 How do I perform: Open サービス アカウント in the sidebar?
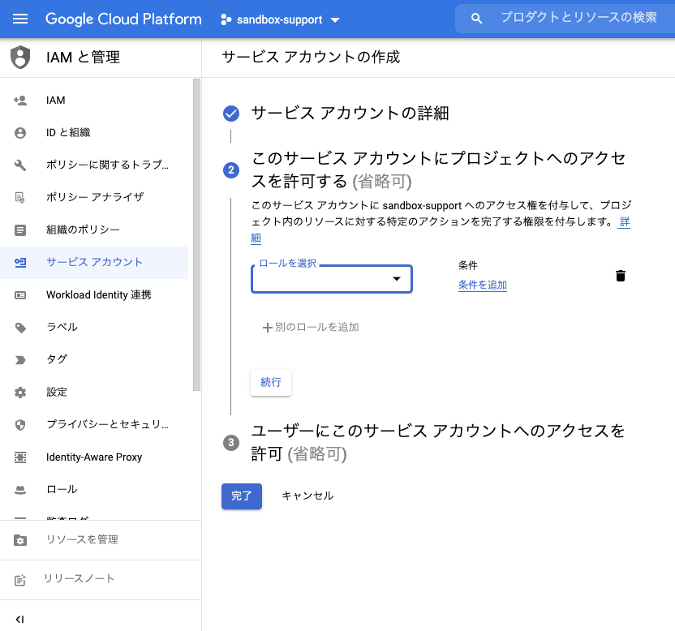[94, 263]
